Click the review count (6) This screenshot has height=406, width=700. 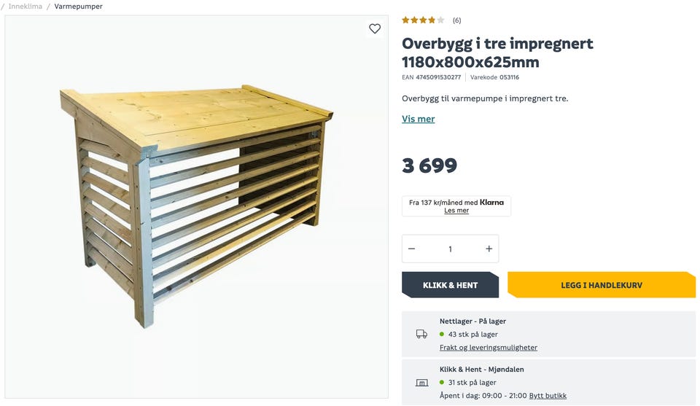(x=456, y=20)
